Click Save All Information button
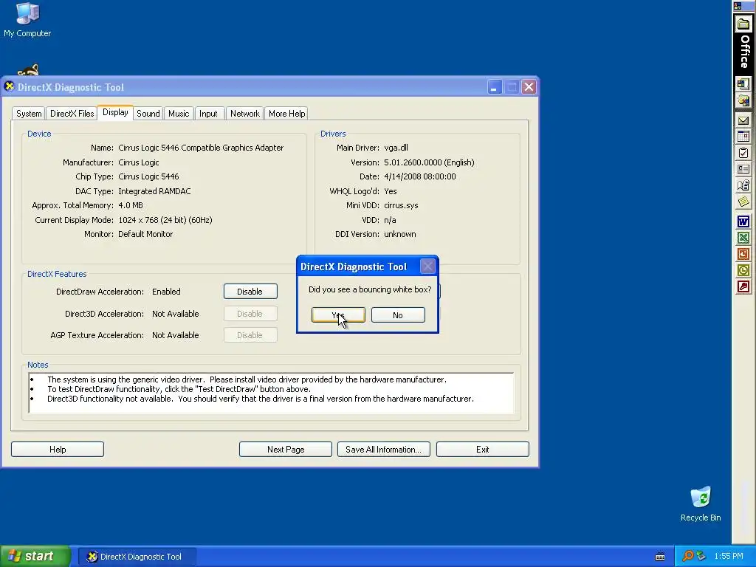The image size is (756, 567). [384, 450]
